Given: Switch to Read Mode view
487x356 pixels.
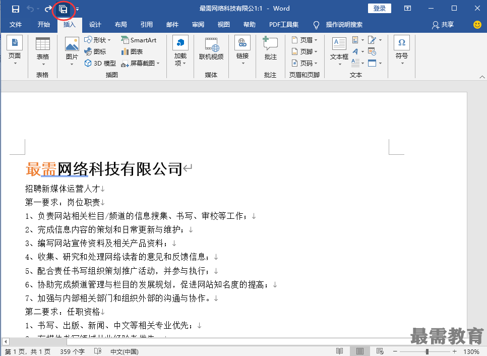Looking at the screenshot, I should pyautogui.click(x=339, y=351).
